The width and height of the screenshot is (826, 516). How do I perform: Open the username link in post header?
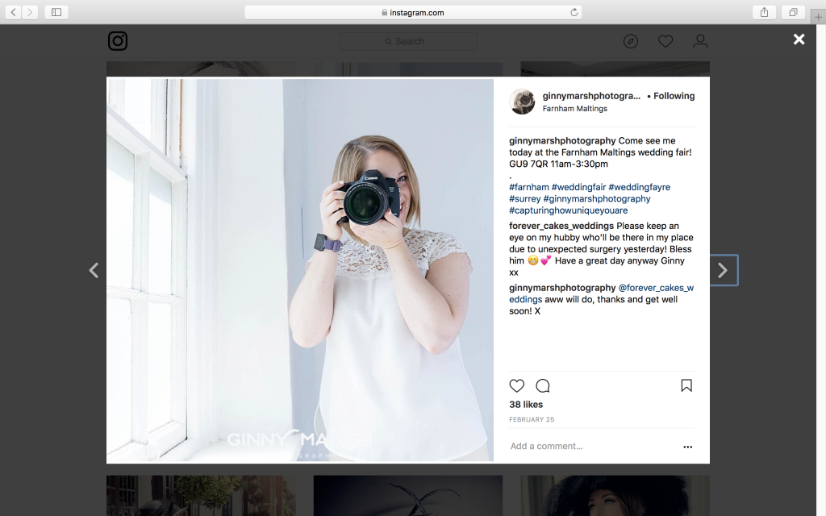591,96
